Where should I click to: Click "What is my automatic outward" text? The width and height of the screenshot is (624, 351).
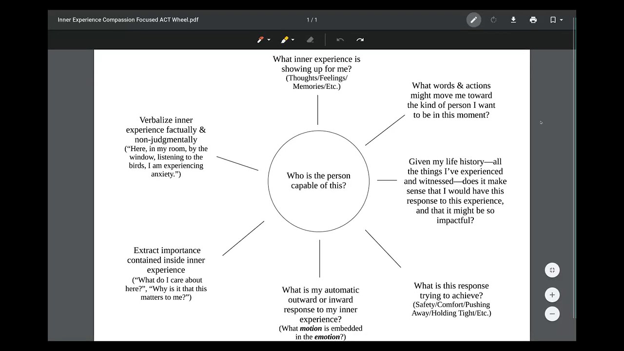320,305
